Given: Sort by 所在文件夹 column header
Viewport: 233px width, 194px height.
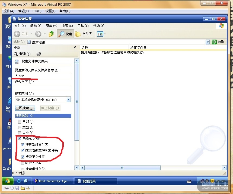Looking at the screenshot, I should coord(177,47).
